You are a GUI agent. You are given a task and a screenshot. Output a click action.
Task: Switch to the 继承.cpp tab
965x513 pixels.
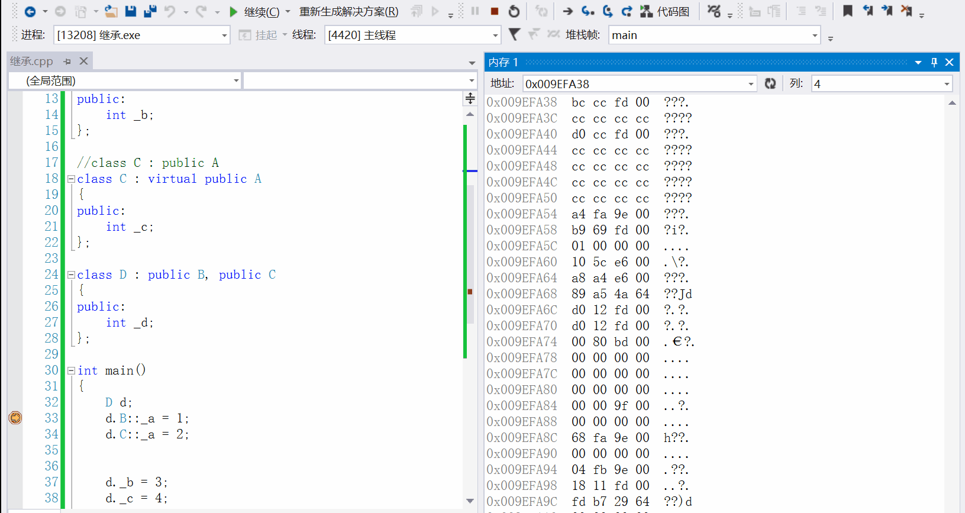tap(31, 61)
